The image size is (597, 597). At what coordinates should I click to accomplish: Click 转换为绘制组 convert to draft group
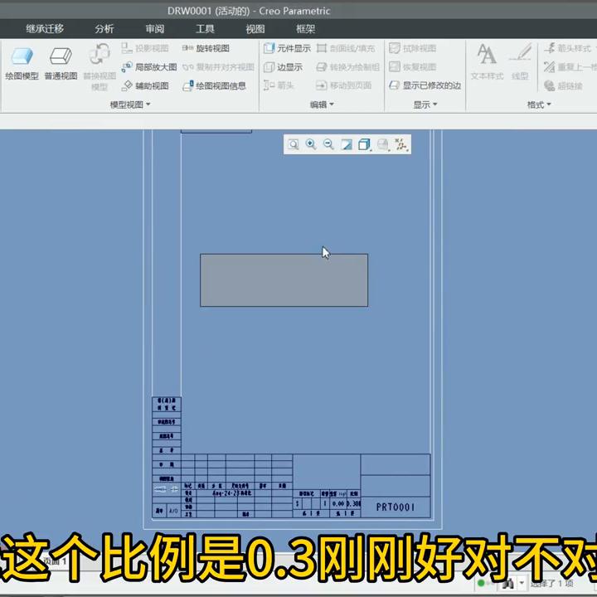pos(347,67)
